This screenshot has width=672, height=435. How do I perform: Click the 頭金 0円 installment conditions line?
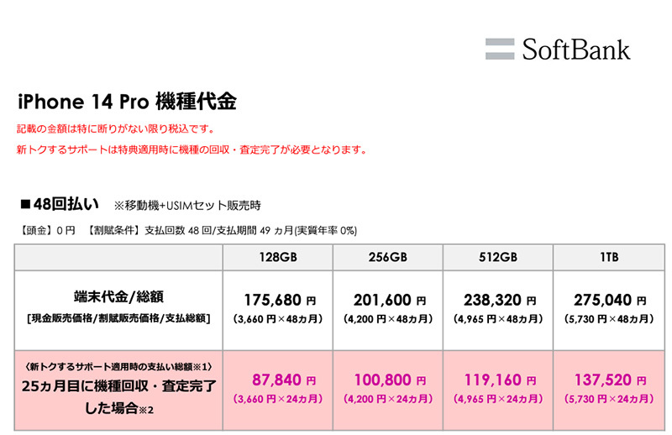(x=194, y=231)
